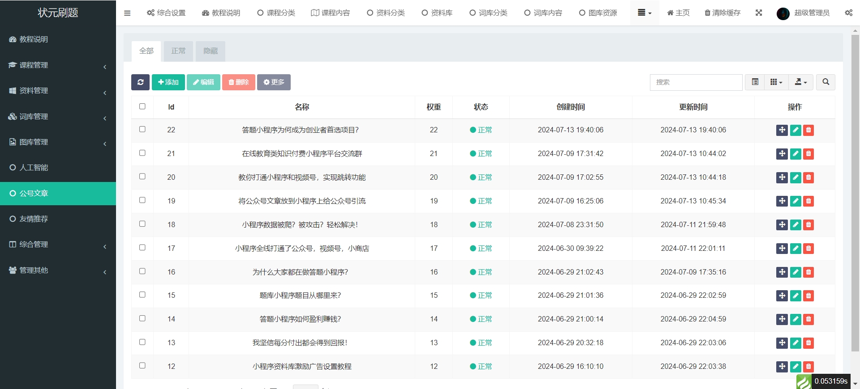Open 人工智能 in sidebar
The width and height of the screenshot is (860, 389).
click(x=58, y=168)
